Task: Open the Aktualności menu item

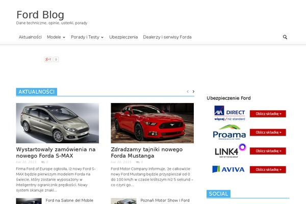Action: pos(30,37)
